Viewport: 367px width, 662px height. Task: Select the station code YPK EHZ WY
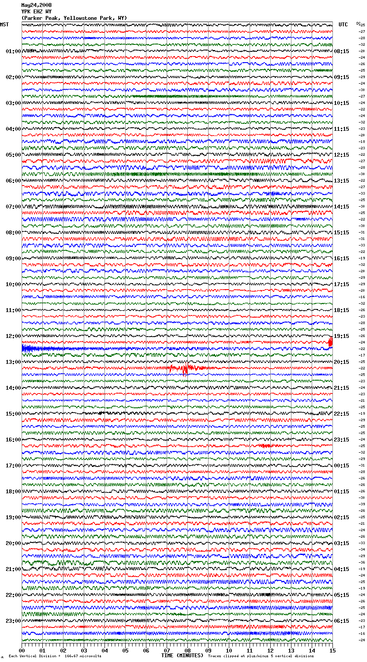click(36, 12)
